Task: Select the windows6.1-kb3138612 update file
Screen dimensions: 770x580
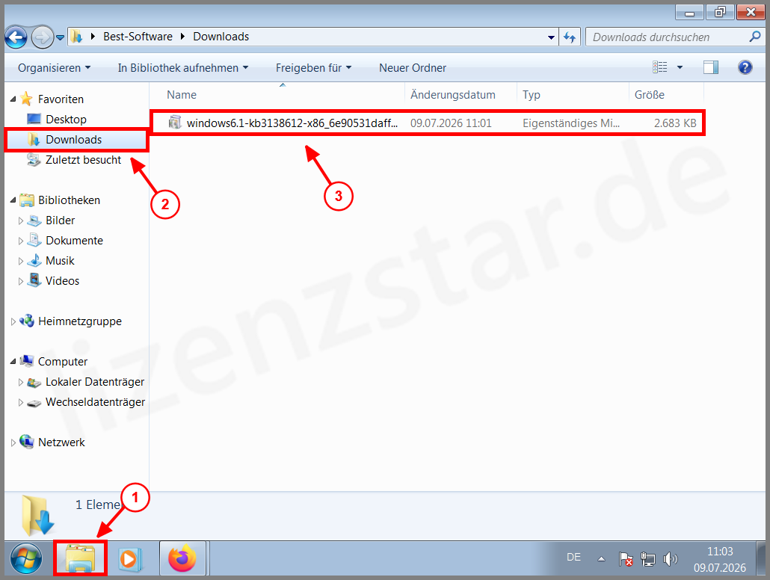Action: [427, 123]
